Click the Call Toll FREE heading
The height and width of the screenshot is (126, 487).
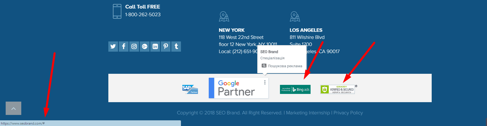[x=143, y=7]
